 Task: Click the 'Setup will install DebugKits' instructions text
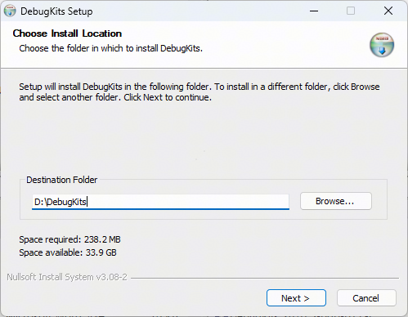[x=200, y=92]
